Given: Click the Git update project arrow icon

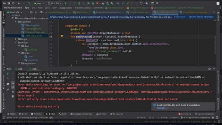Looking at the screenshot, I should click(123, 3).
